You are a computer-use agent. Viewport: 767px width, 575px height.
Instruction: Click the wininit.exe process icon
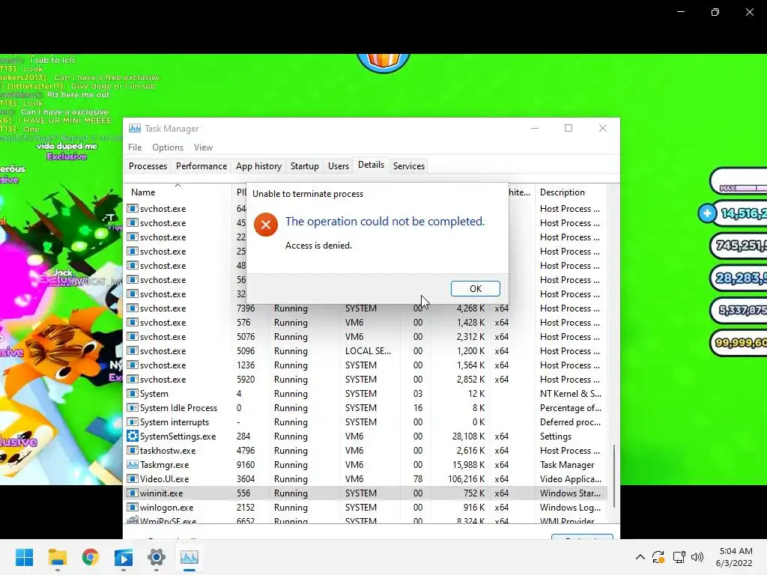pos(132,493)
